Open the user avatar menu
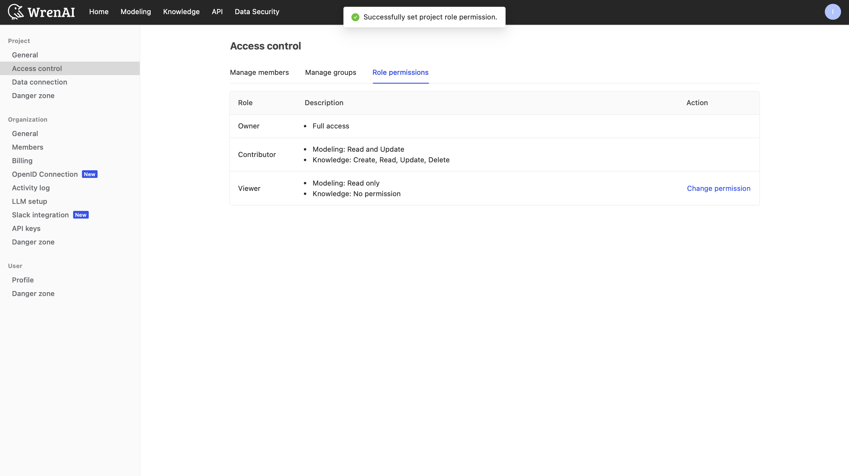849x476 pixels. (832, 12)
